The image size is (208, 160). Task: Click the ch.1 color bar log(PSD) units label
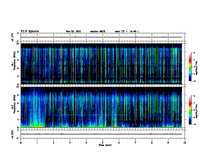point(197,68)
